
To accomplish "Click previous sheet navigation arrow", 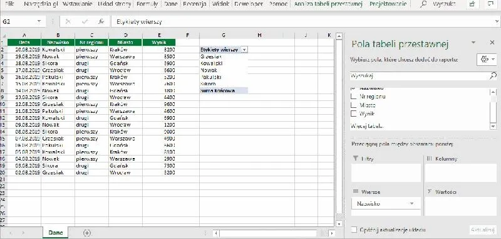I will tap(11, 233).
